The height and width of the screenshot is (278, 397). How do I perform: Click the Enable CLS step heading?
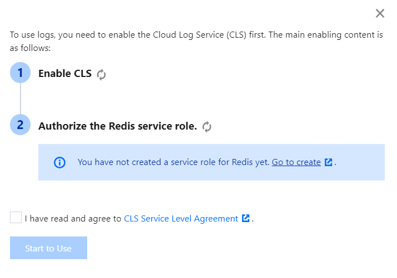(x=65, y=74)
